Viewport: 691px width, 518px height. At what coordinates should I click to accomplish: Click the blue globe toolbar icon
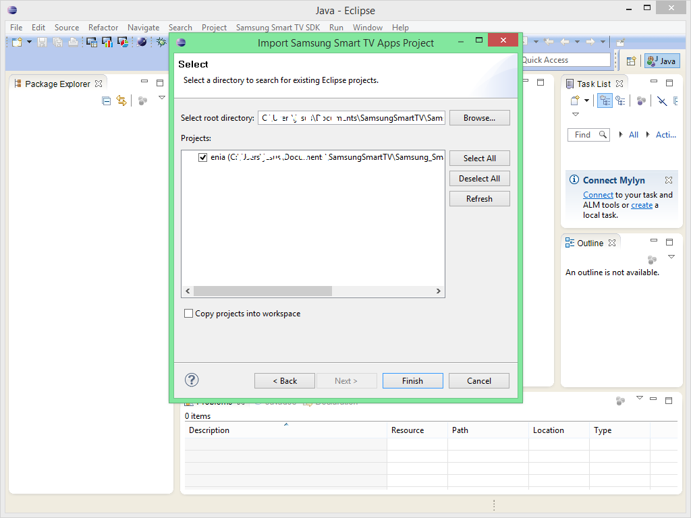tap(142, 42)
